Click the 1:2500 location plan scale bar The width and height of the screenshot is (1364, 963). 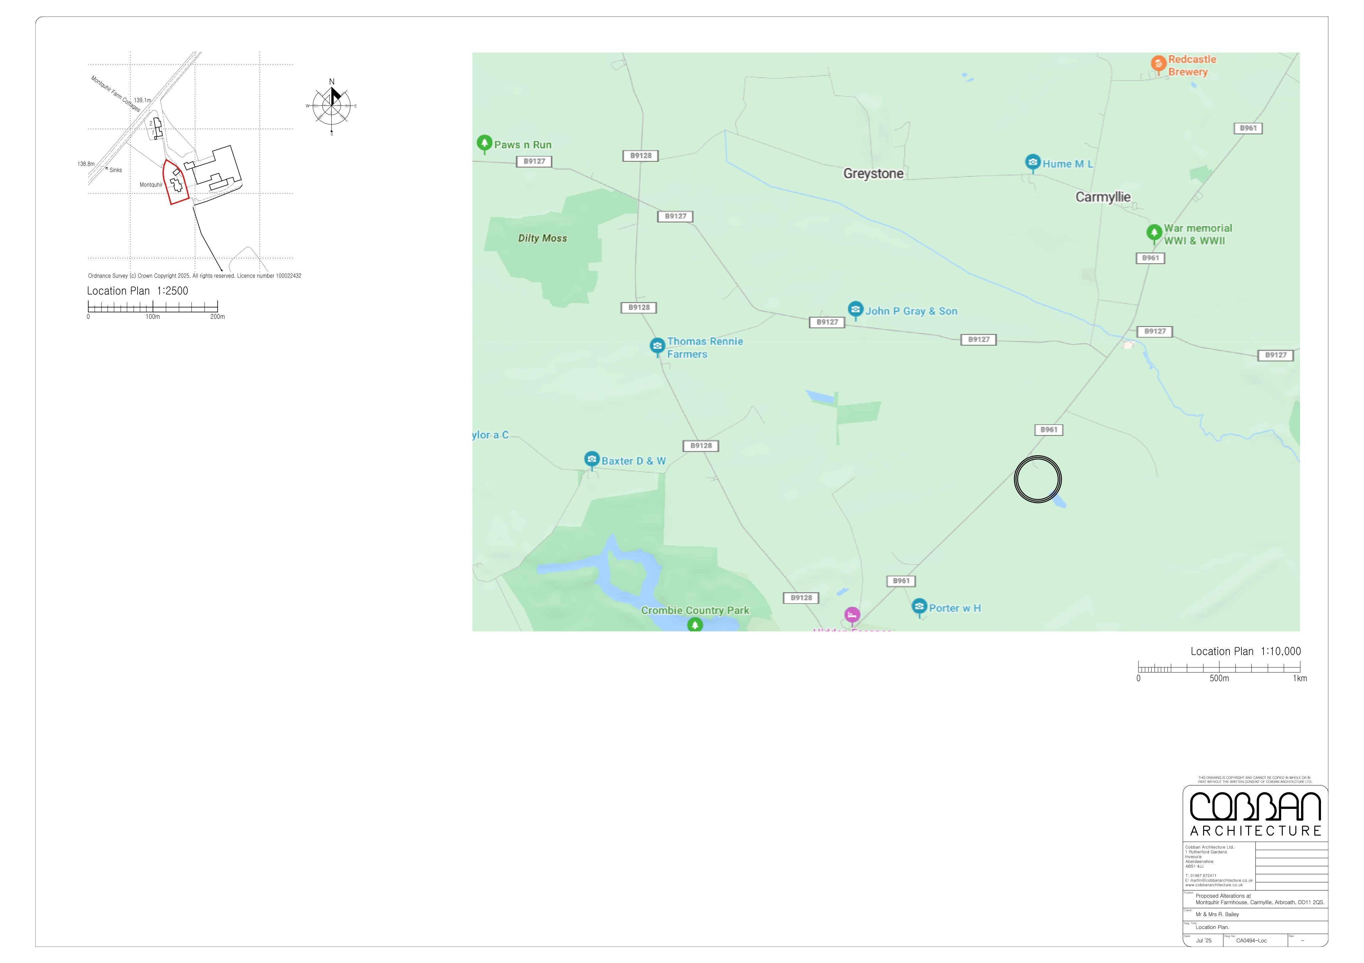[153, 306]
